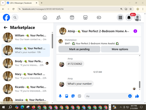Image resolution: width=146 pixels, height=110 pixels.
Task: Open the Marketplace storefront icon
Action: [x=85, y=18]
